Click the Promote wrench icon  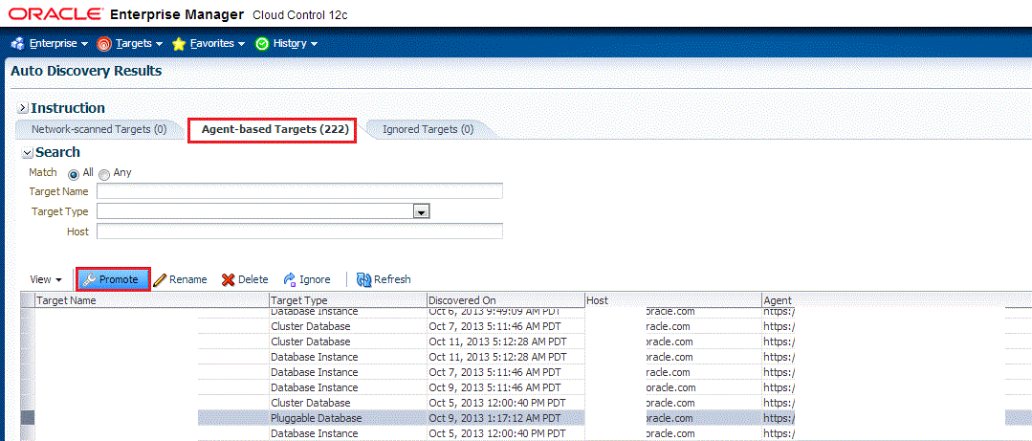(90, 279)
